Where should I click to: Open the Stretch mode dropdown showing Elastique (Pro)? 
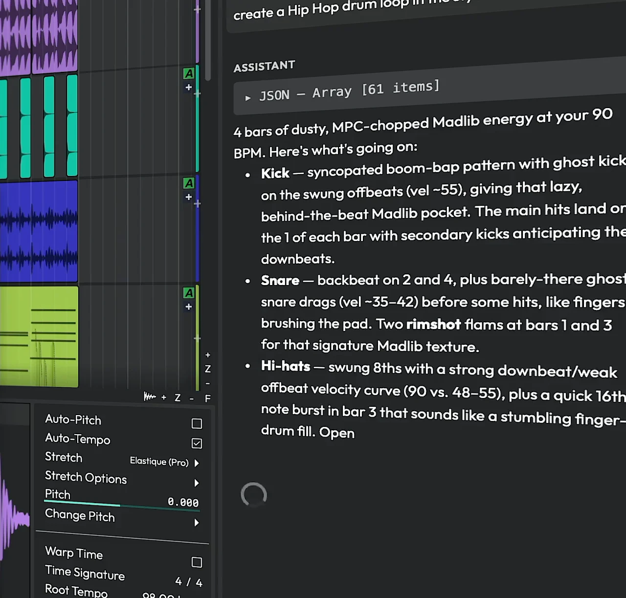(164, 462)
